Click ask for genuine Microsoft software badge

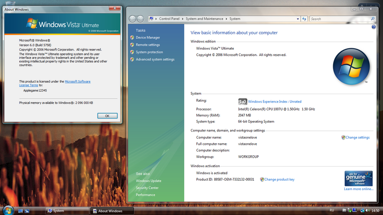[358, 178]
